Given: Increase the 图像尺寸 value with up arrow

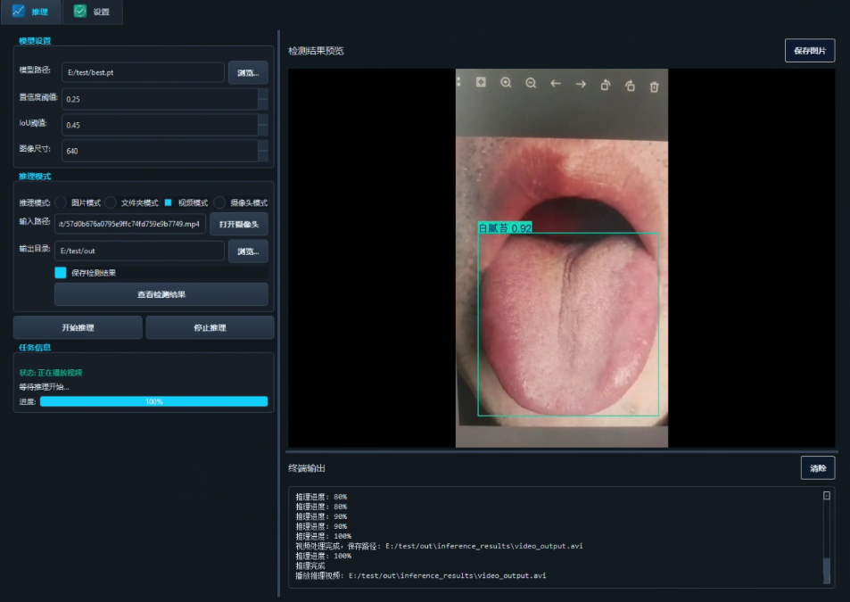Looking at the screenshot, I should pyautogui.click(x=263, y=145).
